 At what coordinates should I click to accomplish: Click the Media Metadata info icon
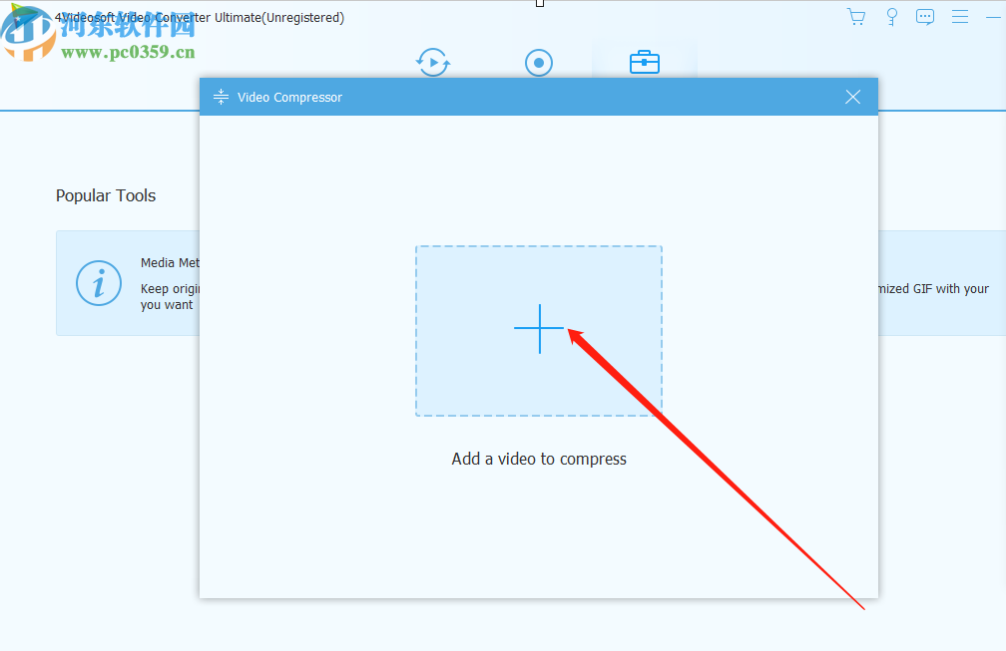98,283
